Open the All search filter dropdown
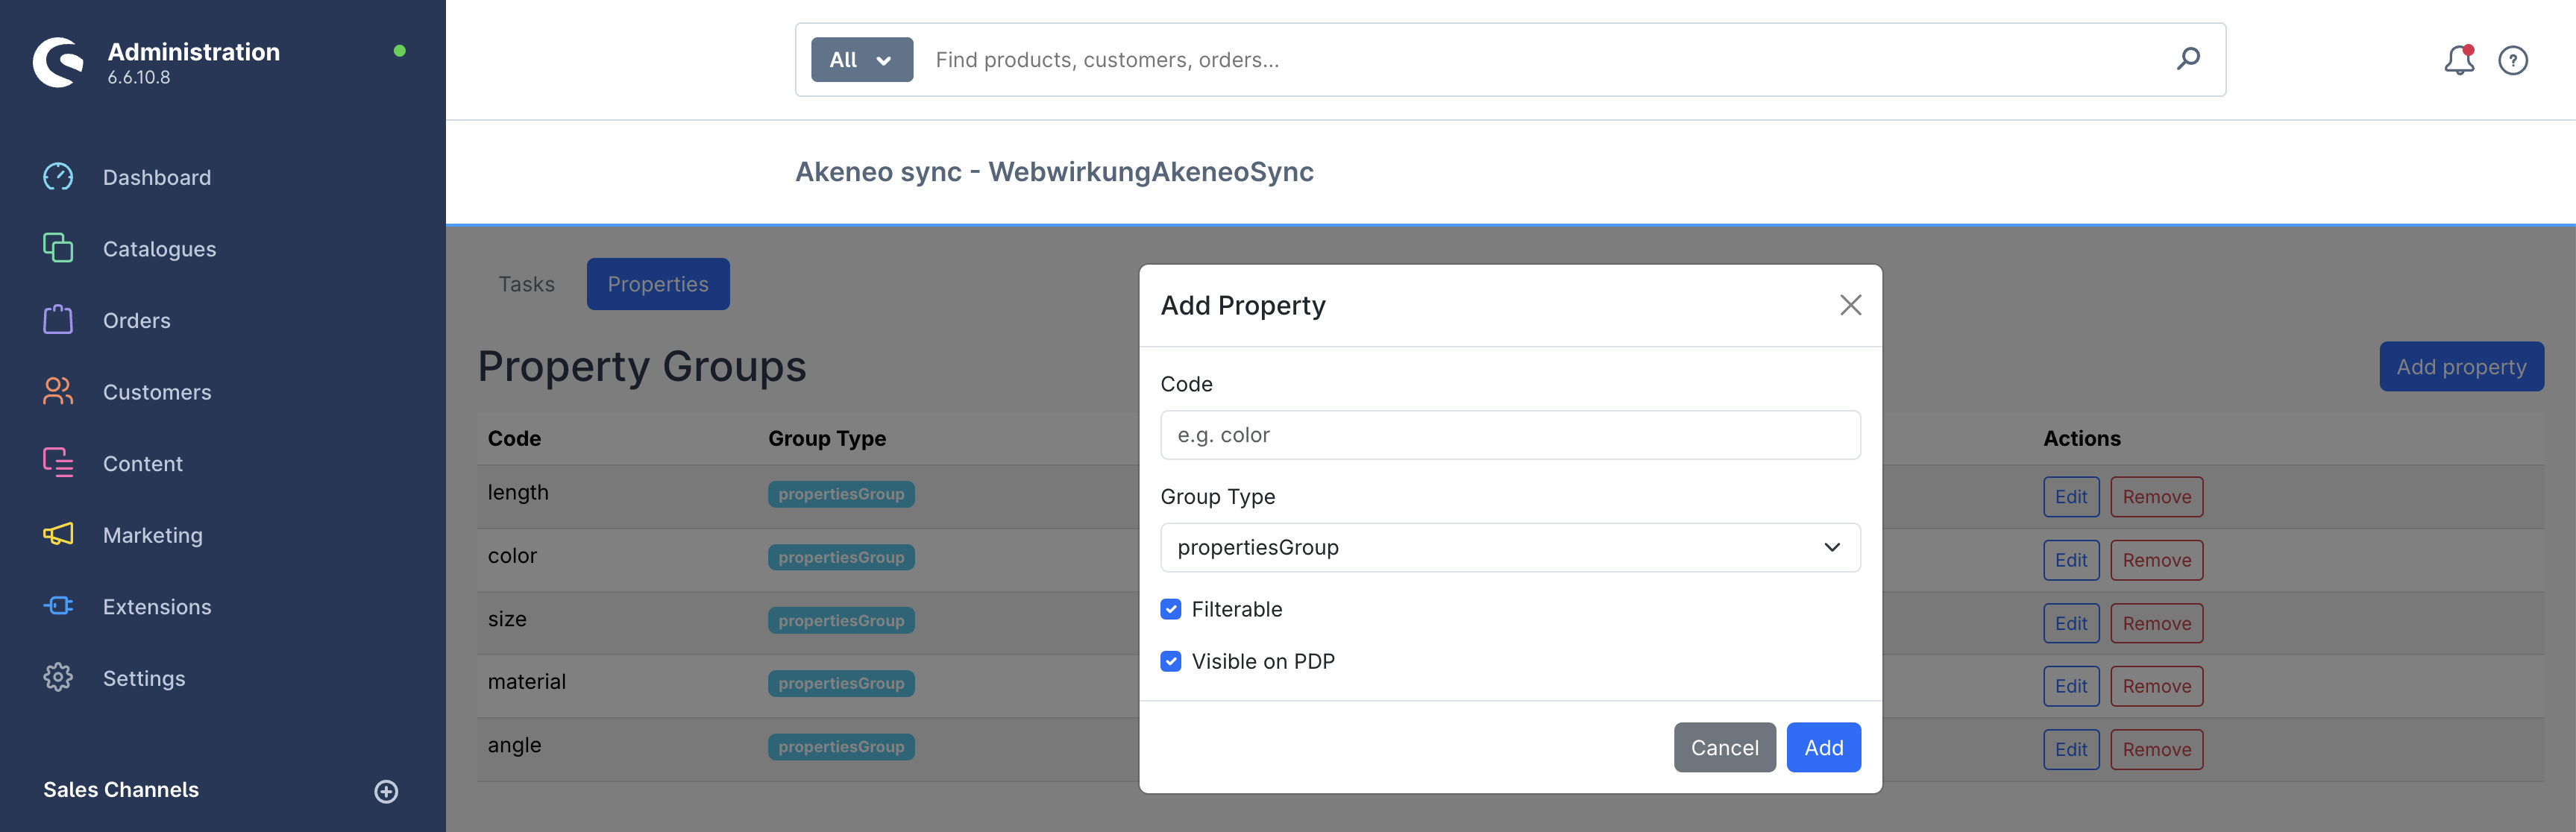Image resolution: width=2576 pixels, height=832 pixels. (861, 60)
